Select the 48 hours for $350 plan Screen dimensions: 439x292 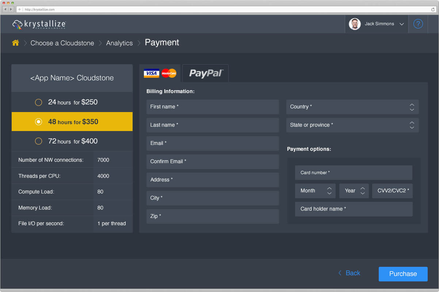click(x=38, y=122)
